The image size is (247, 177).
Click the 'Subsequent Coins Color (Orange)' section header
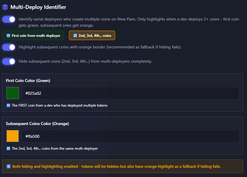click(x=37, y=124)
